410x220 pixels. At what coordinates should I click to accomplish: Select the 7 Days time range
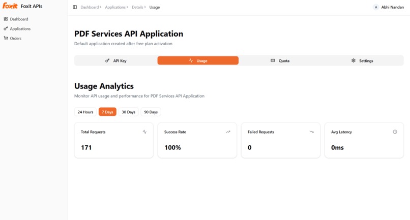click(x=107, y=112)
